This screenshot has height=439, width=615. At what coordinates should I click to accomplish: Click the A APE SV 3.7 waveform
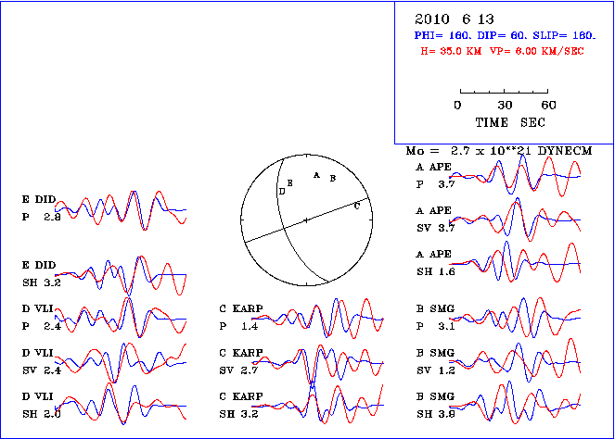point(515,219)
